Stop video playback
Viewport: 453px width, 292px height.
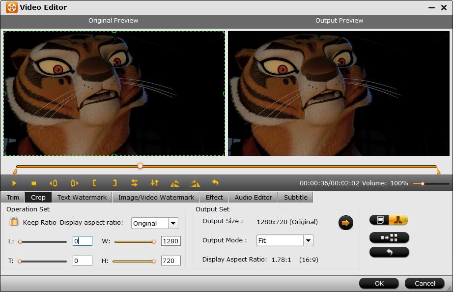(x=33, y=183)
